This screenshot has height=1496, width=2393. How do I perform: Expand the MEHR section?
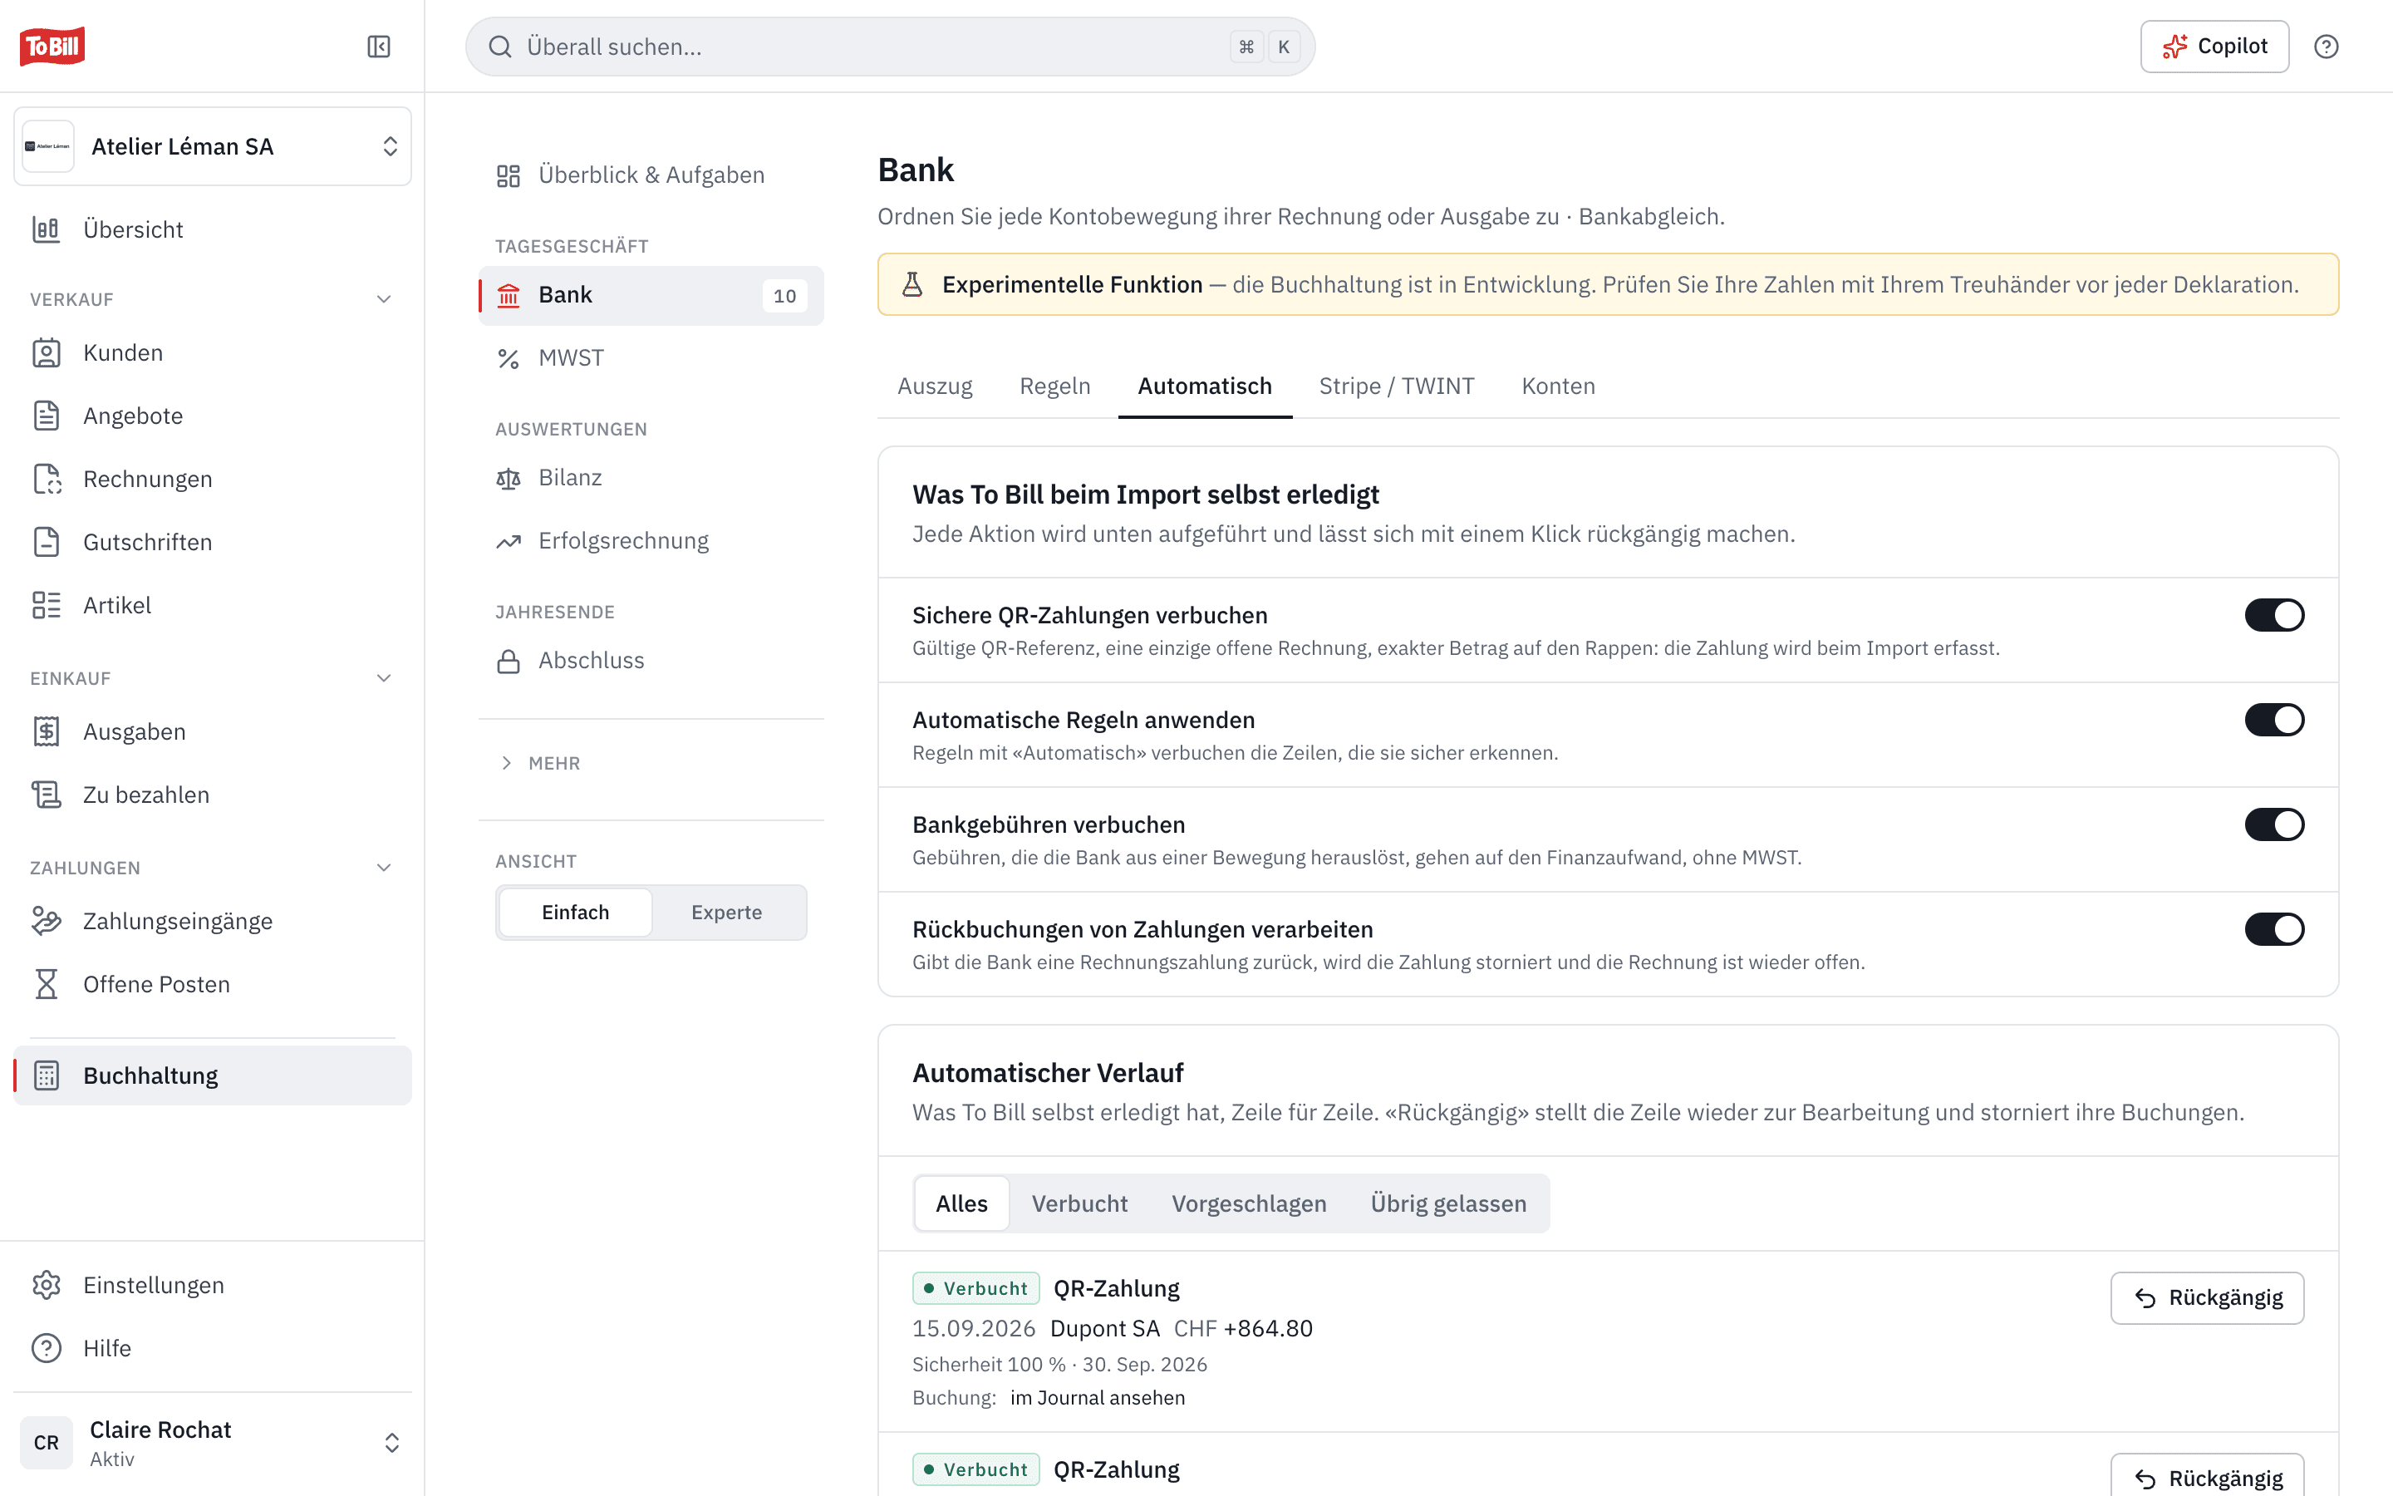pos(540,763)
